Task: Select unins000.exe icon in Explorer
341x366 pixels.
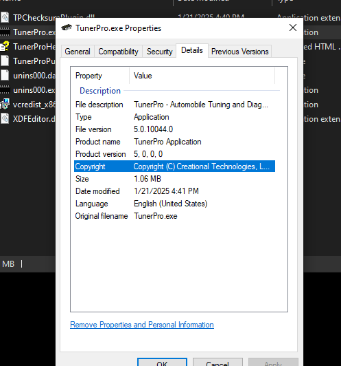Action: click(5, 90)
